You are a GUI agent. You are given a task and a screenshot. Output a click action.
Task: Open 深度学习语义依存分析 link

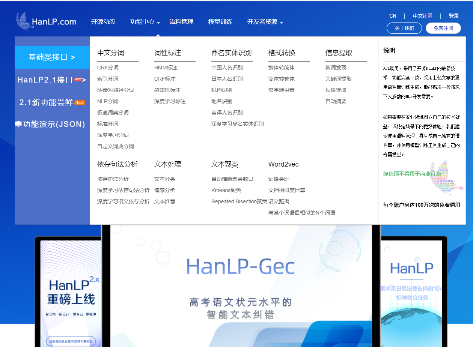pyautogui.click(x=124, y=201)
